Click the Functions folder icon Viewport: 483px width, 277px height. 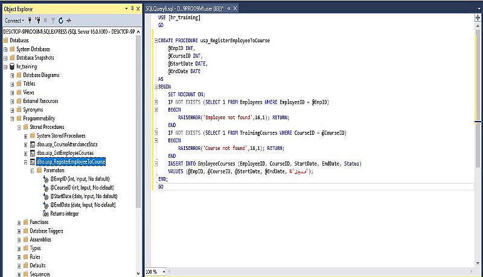[25, 222]
